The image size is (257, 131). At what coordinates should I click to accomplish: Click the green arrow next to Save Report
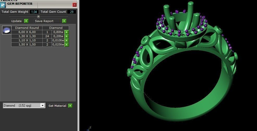(x=64, y=21)
